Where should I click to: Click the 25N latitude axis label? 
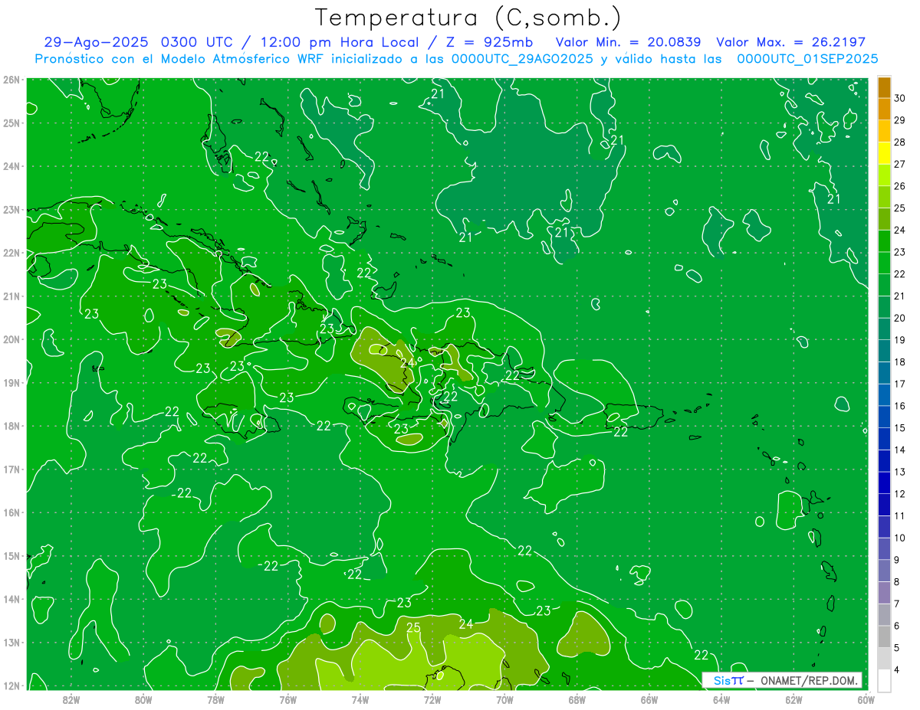[13, 123]
